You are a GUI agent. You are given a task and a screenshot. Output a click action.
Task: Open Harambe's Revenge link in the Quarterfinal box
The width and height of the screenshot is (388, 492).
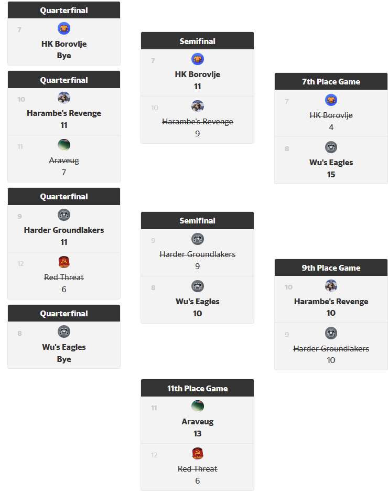[x=64, y=113]
